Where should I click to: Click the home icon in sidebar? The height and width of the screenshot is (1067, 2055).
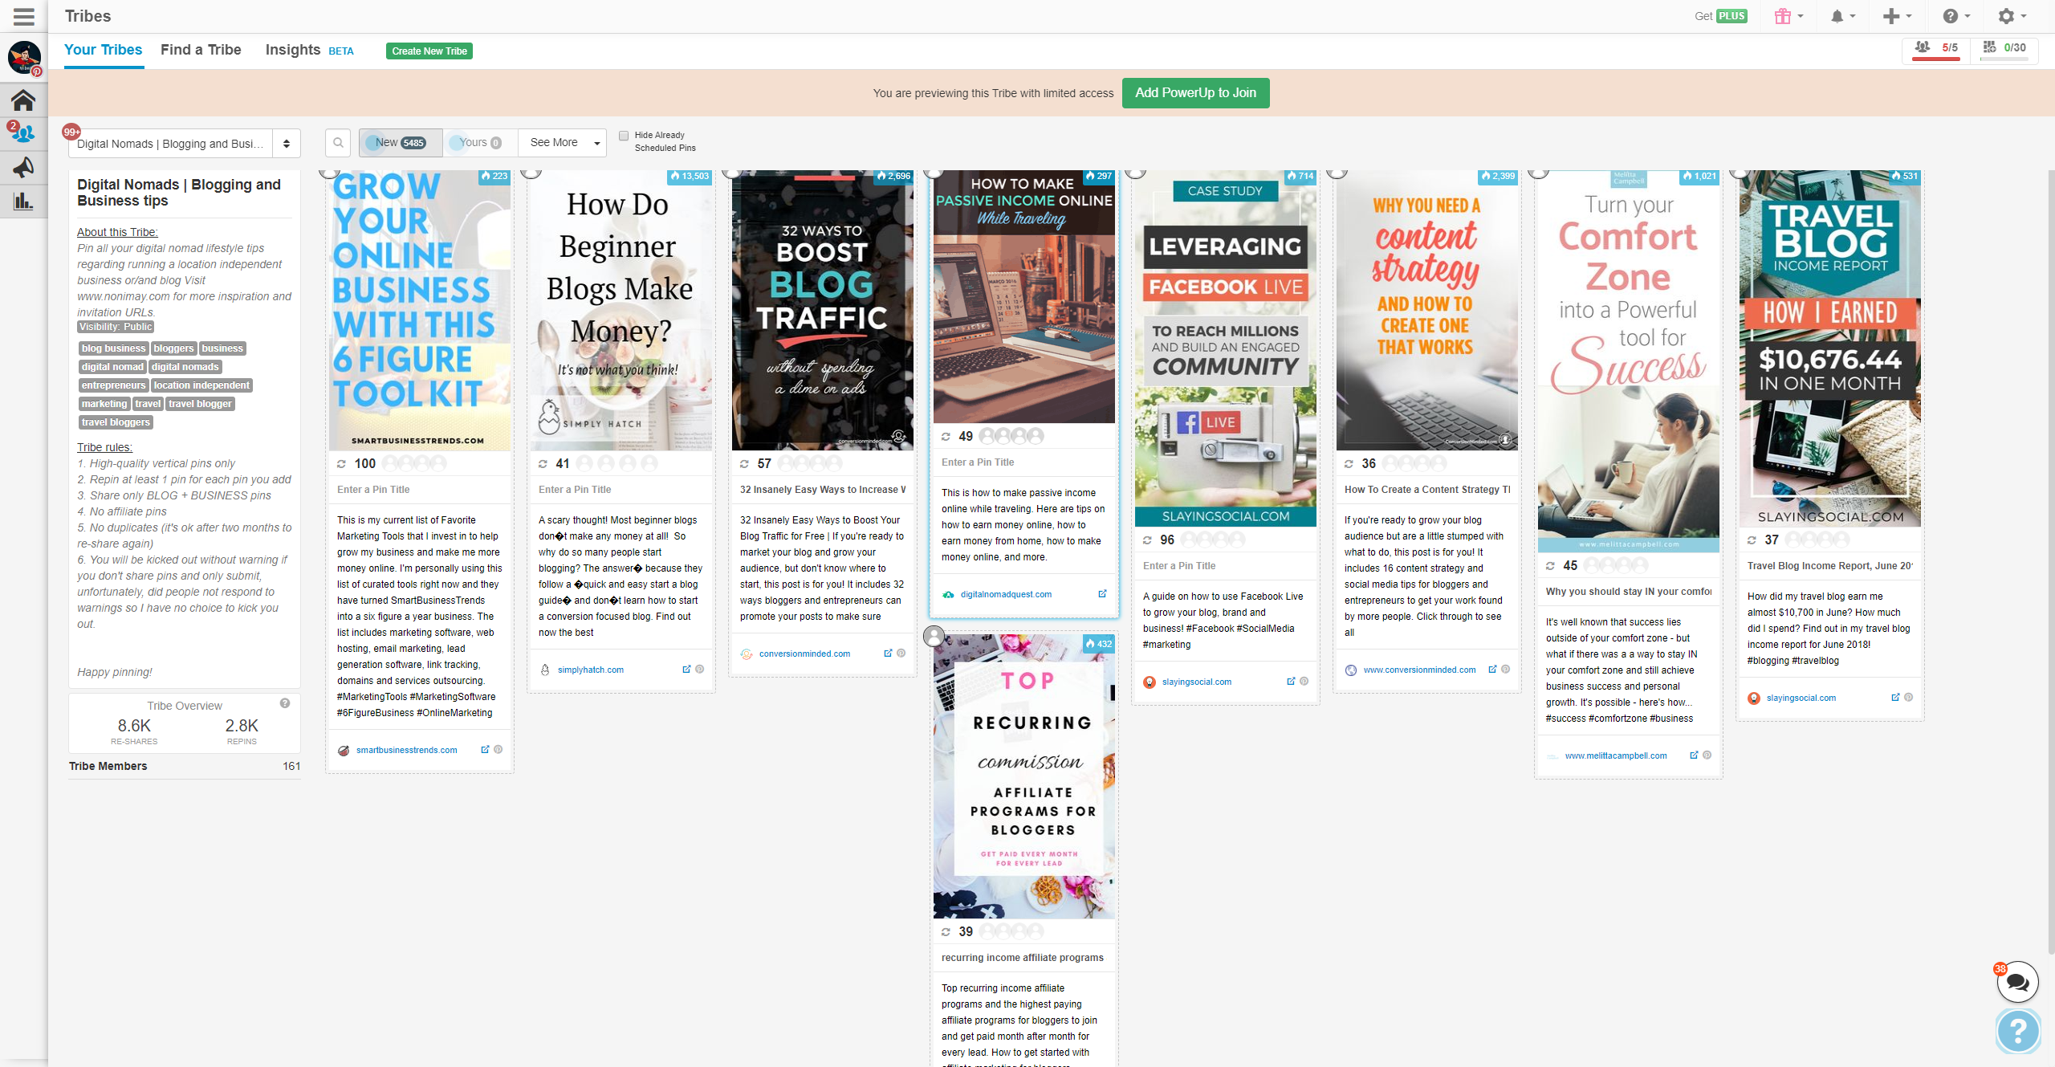(23, 100)
